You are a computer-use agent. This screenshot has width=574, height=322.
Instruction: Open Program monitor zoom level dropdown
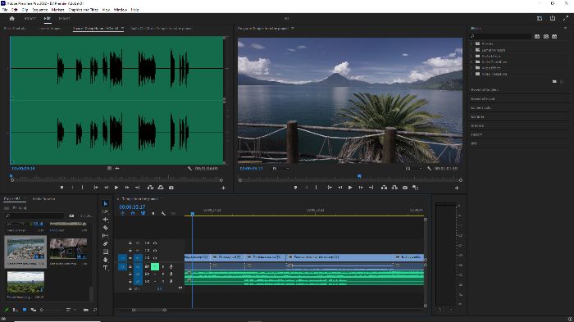tap(280, 168)
